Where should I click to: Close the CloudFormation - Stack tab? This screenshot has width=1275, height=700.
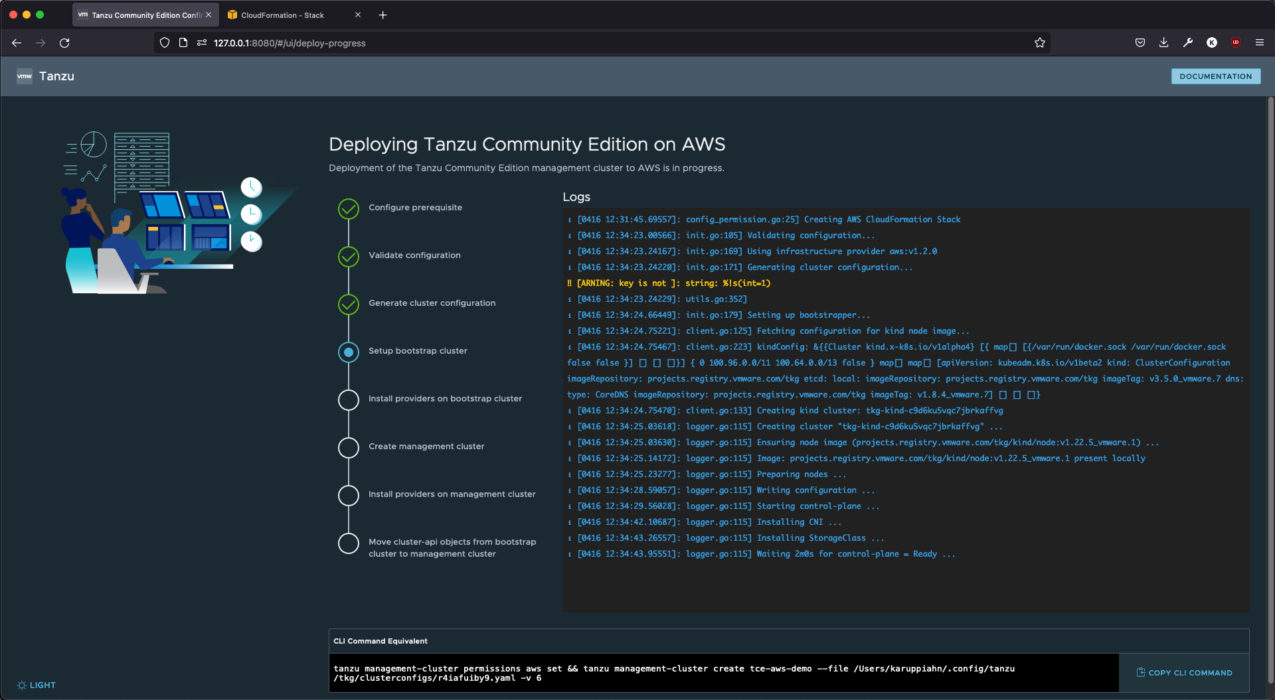pyautogui.click(x=358, y=15)
